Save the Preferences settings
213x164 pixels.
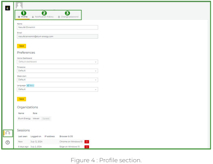click(22, 99)
